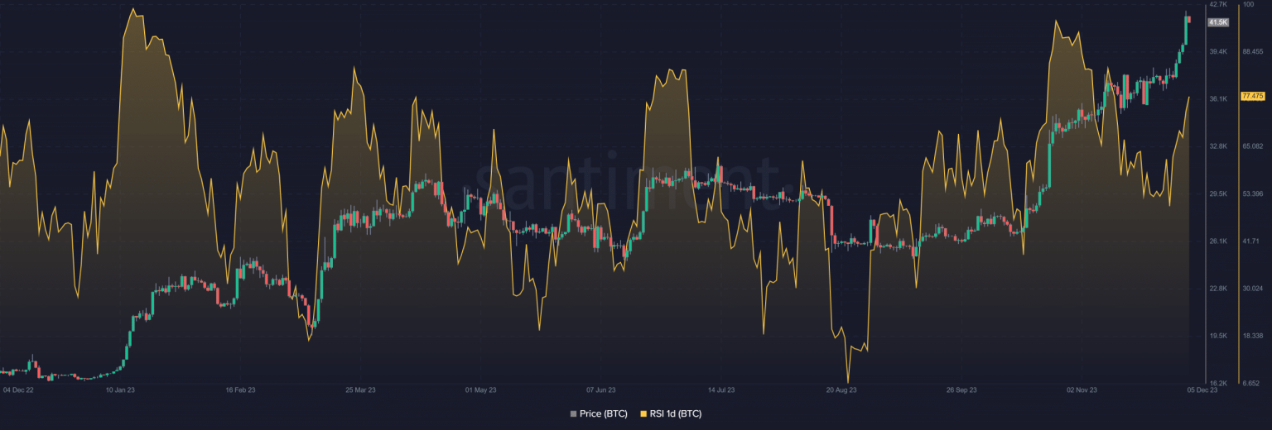Screen dimensions: 1272x430
Task: Click the 41.5K current price badge
Action: point(1217,22)
